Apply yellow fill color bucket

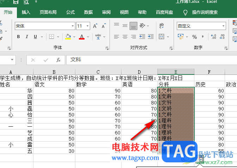click(x=68, y=37)
